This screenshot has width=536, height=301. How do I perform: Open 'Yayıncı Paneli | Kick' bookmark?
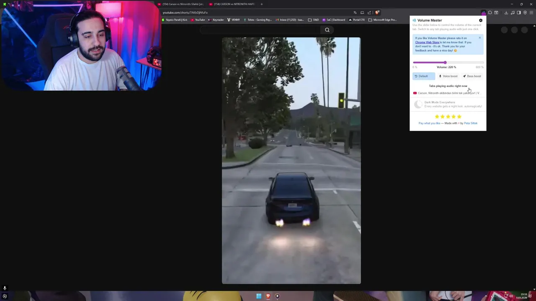[x=175, y=20]
